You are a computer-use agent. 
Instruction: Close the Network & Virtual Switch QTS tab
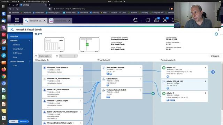click(45, 21)
